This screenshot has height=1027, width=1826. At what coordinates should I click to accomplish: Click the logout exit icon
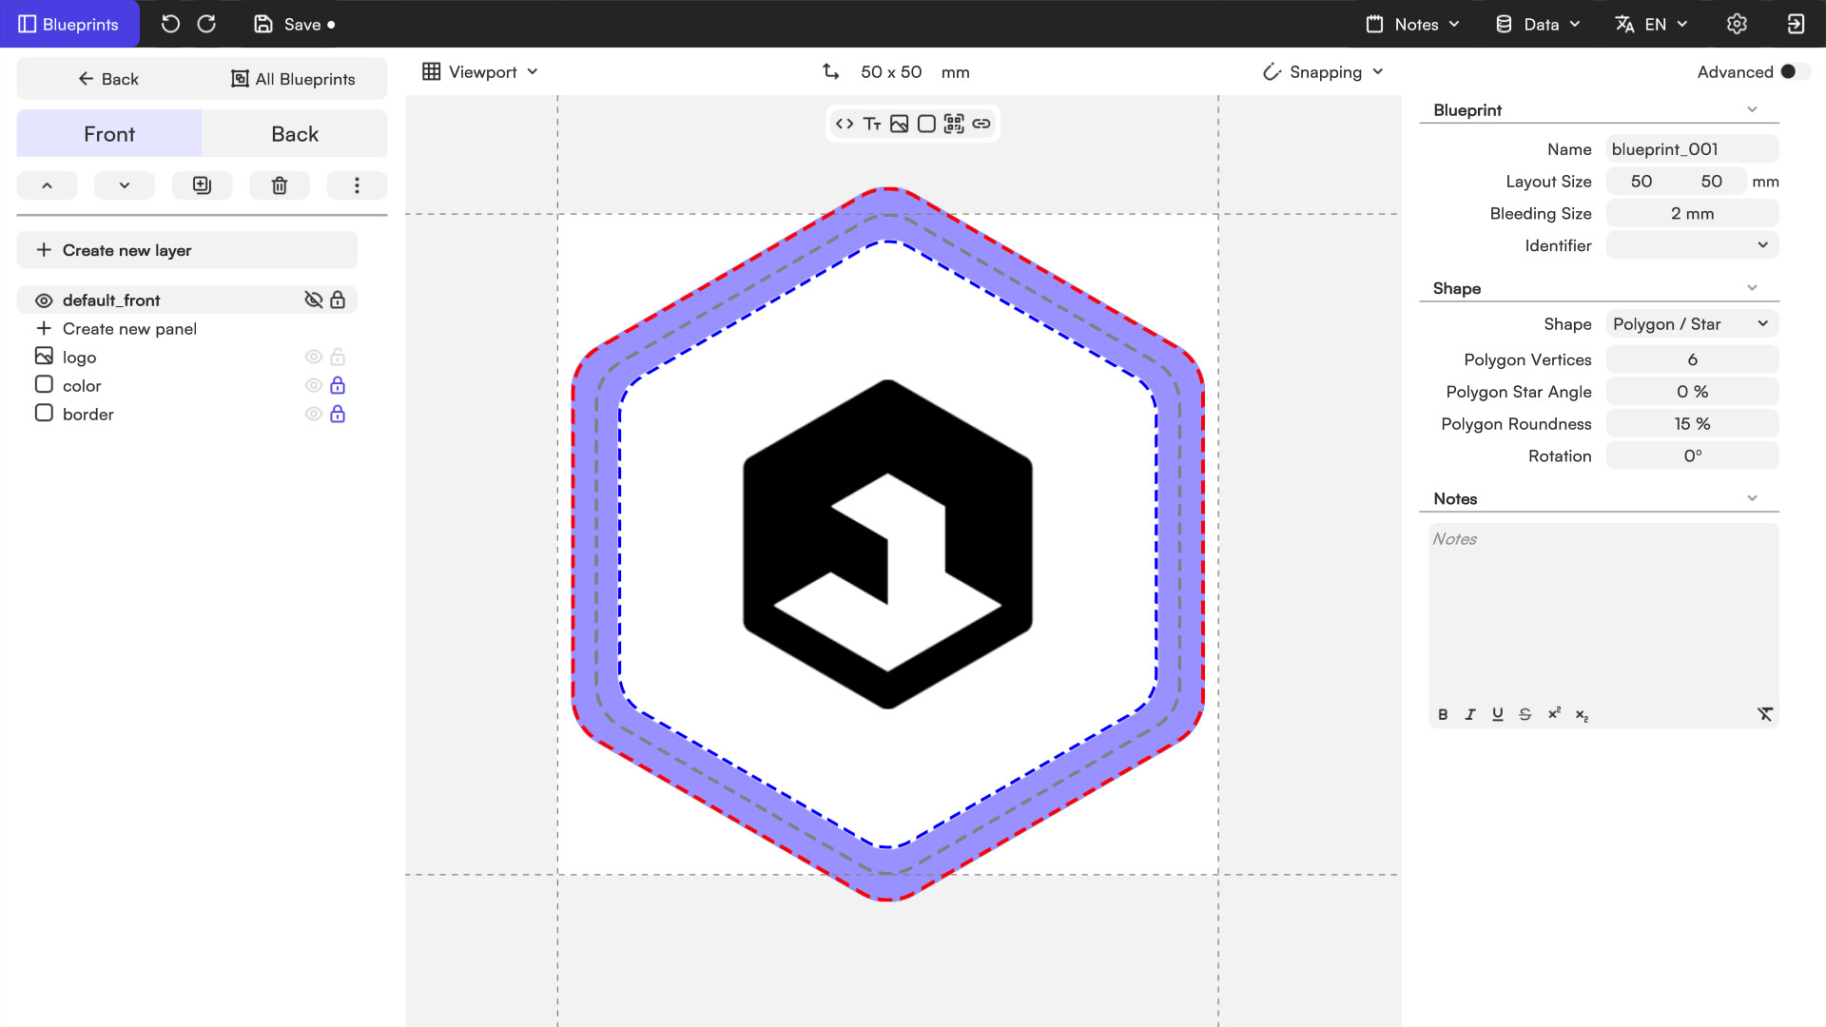tap(1796, 24)
